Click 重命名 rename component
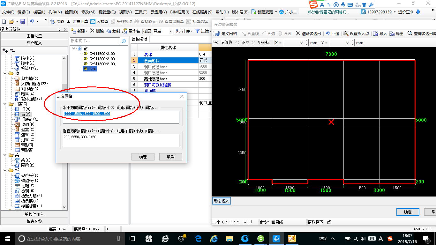Screen dimensions: 436x245 click(x=132, y=31)
